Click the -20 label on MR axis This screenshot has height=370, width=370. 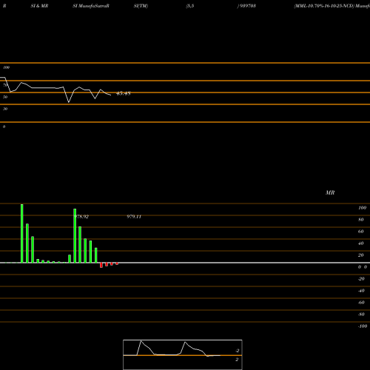361,279
